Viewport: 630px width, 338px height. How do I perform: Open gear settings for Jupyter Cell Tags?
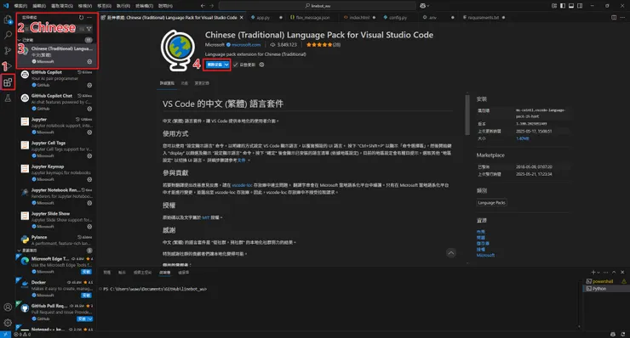(89, 156)
